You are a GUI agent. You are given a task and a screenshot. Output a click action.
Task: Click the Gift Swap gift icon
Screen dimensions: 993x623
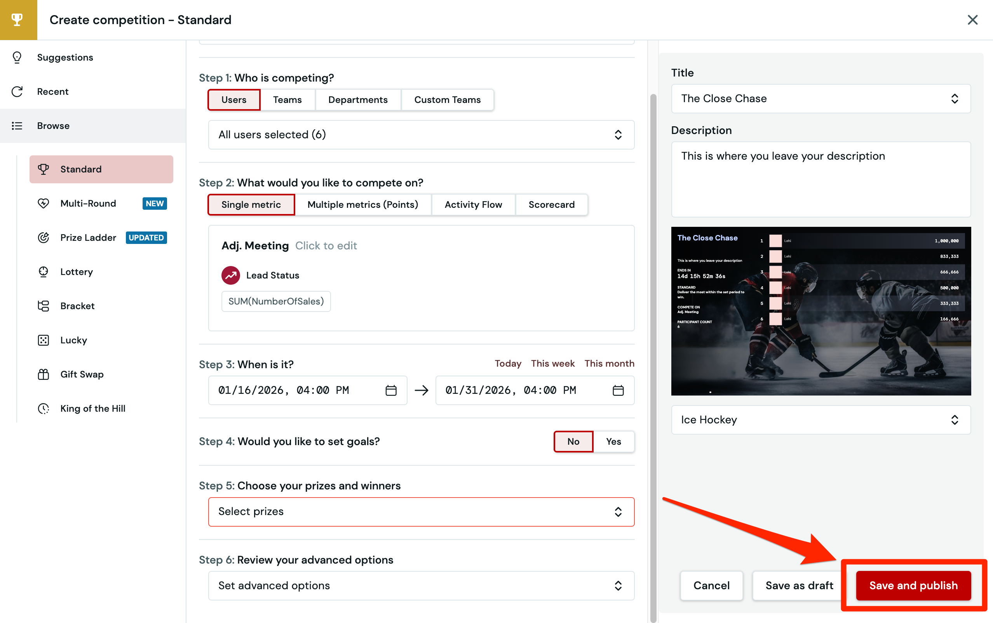pos(43,374)
